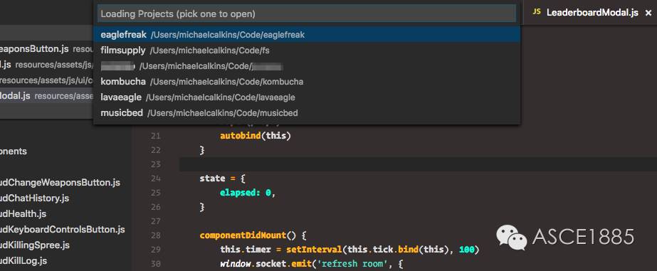Click the JS file icon on LeaderboardModal.js tab
Image resolution: width=657 pixels, height=271 pixels.
tap(536, 12)
